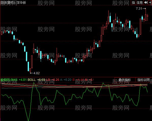
Task: Expand the top-right dropdown triangle
Action: [x=150, y=3]
